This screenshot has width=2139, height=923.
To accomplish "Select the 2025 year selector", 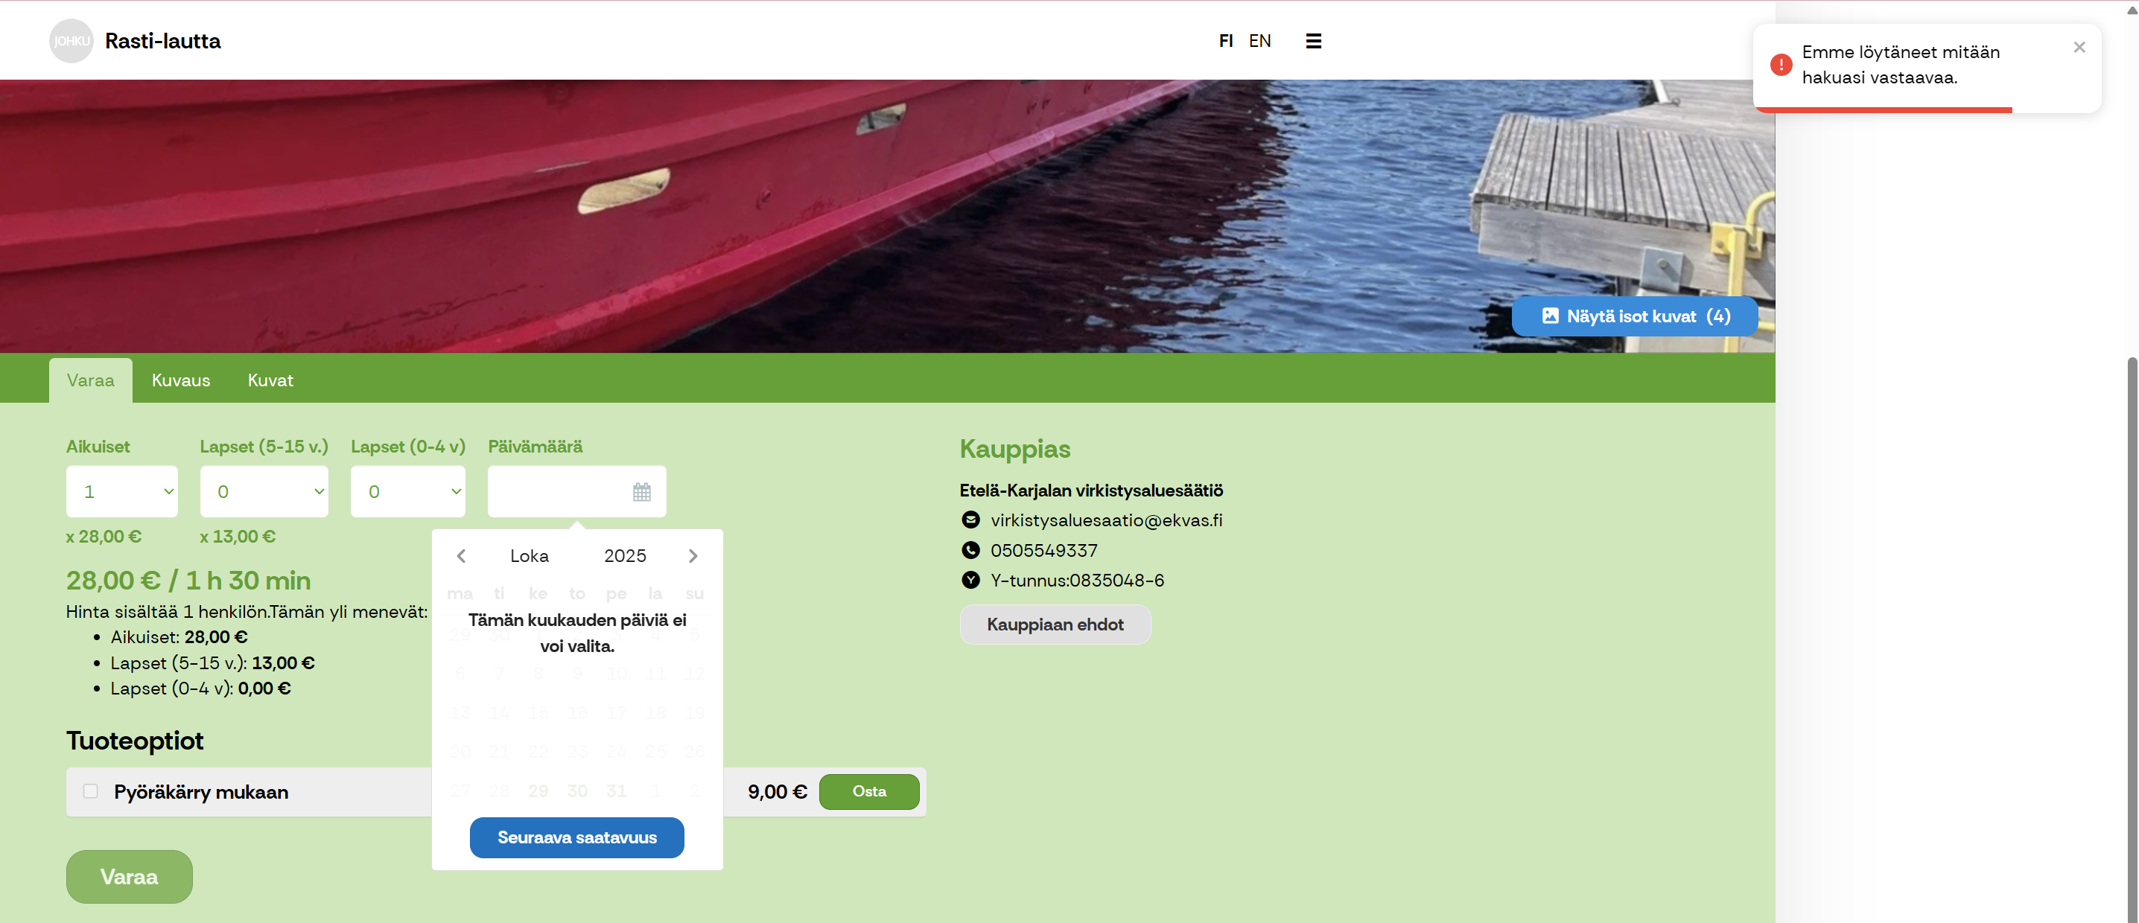I will (624, 556).
